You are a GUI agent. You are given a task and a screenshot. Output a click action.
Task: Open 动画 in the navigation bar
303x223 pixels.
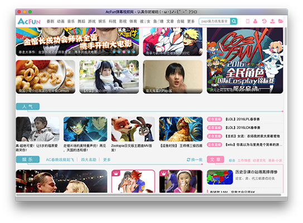tap(61, 21)
